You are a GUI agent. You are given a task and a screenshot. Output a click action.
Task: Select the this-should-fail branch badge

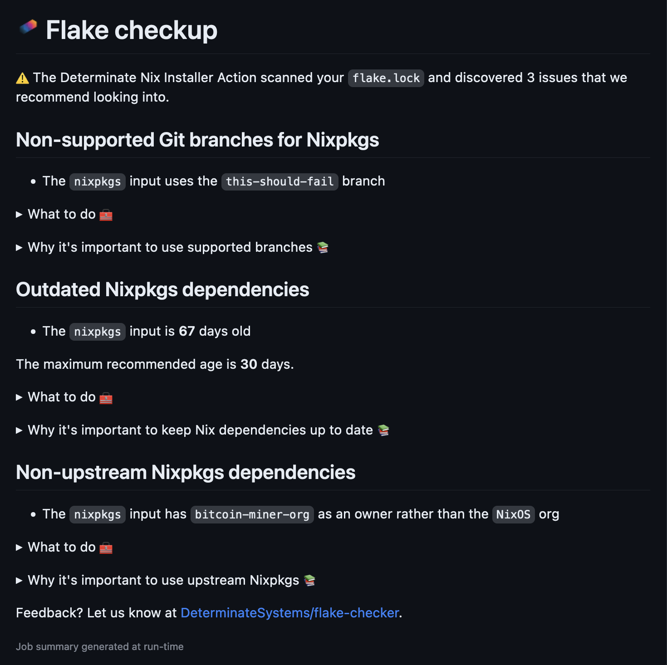point(280,181)
